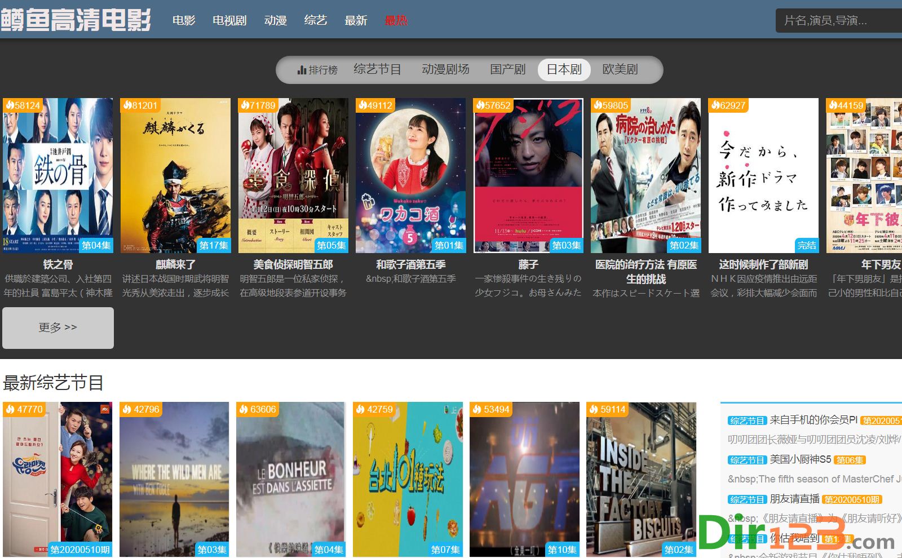Switch to the 综艺节目 ranking tab
Viewport: 902px width, 558px height.
pos(377,69)
